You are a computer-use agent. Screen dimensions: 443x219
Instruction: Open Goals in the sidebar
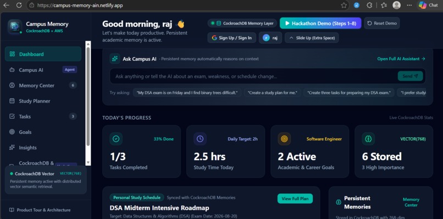[x=43, y=132]
